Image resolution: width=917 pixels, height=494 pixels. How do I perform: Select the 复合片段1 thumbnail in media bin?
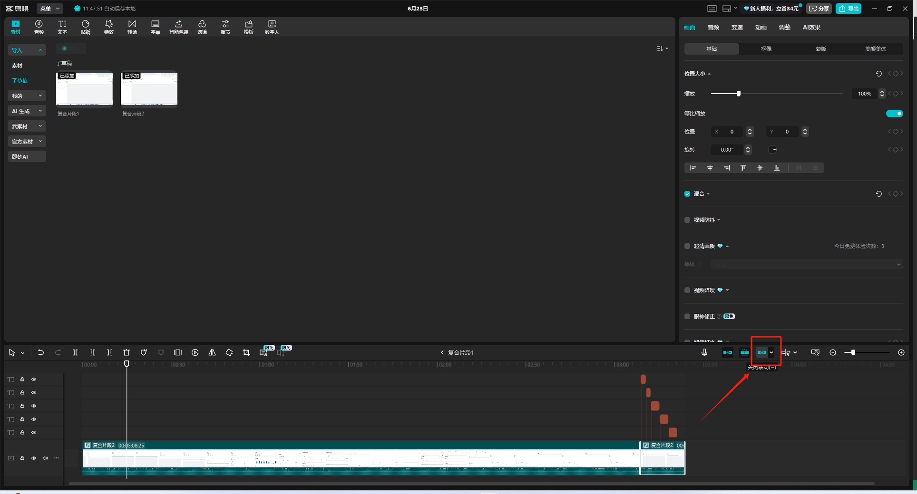click(84, 89)
